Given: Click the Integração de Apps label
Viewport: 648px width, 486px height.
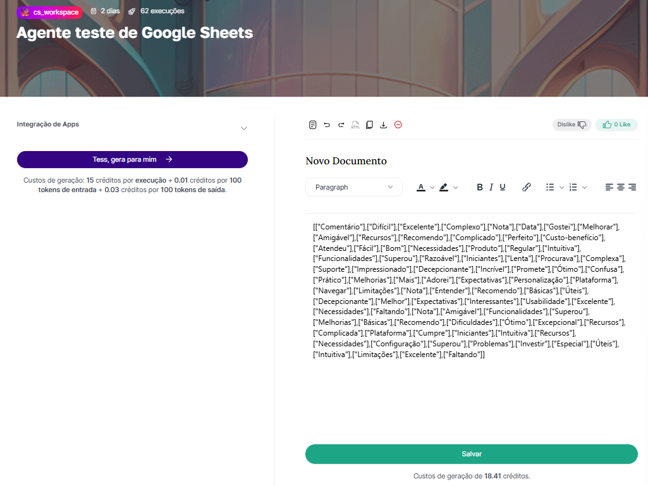Looking at the screenshot, I should (x=48, y=124).
